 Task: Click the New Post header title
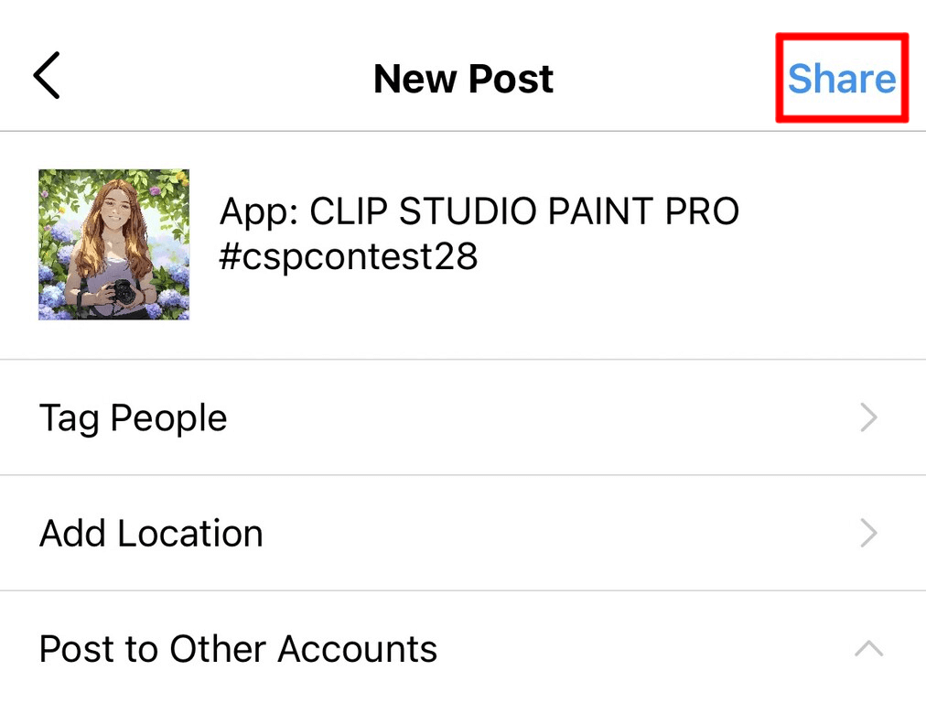tap(463, 80)
